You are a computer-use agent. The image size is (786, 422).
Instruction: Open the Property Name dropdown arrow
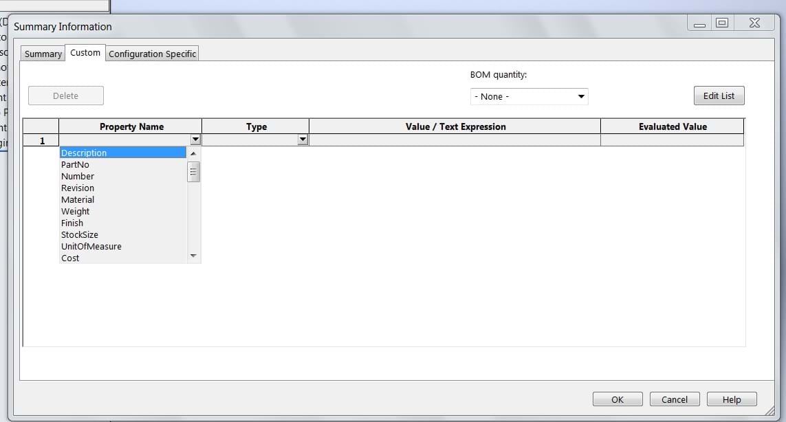coord(195,140)
